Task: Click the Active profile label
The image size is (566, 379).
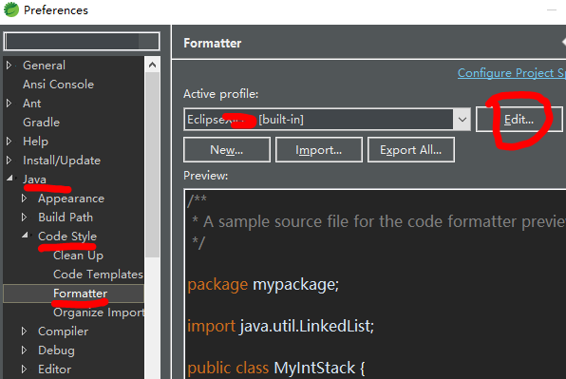Action: pyautogui.click(x=221, y=94)
